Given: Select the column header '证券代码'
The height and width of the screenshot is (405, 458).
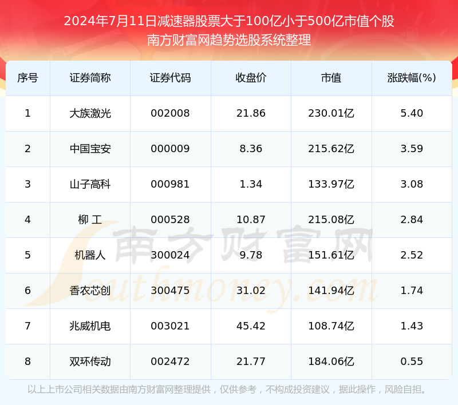Looking at the screenshot, I should coord(170,78).
